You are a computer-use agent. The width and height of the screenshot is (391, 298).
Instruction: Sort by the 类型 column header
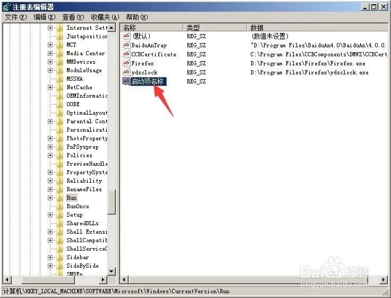215,28
